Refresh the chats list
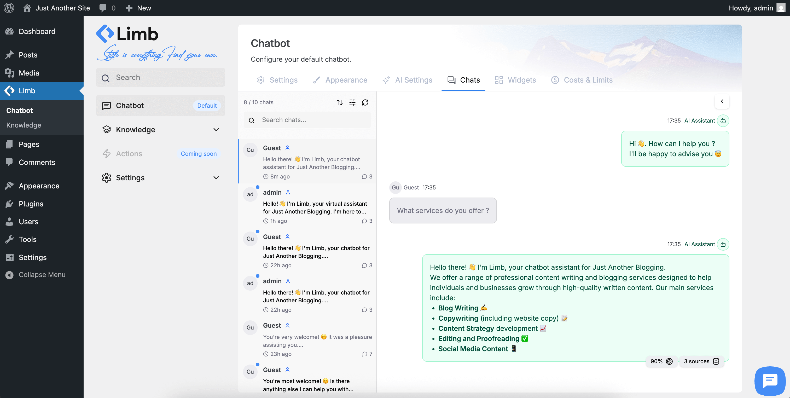 tap(365, 102)
